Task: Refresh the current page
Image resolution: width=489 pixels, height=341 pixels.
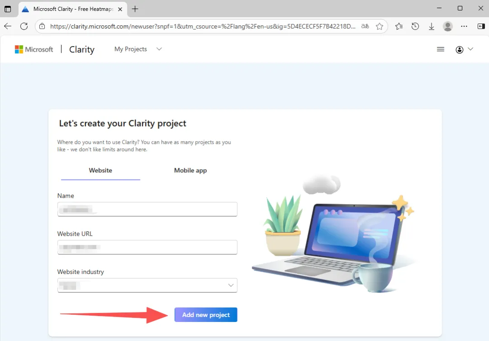Action: (24, 26)
